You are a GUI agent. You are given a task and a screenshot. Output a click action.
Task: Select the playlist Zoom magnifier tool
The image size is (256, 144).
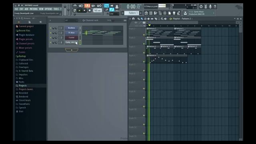[x=162, y=19]
